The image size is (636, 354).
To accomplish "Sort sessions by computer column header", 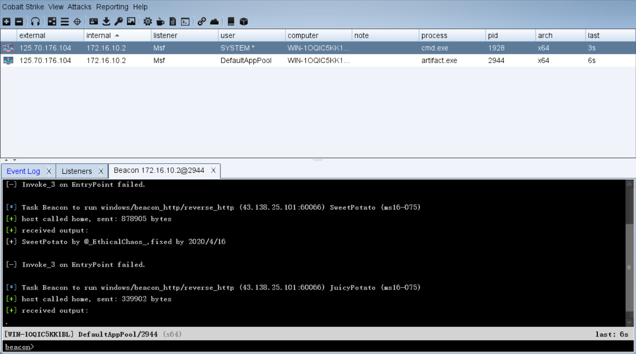I will point(318,35).
